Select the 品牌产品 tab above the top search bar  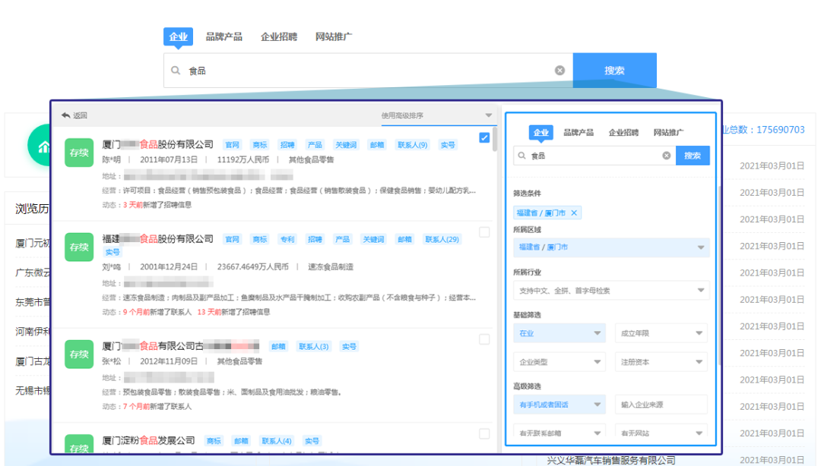click(x=223, y=36)
